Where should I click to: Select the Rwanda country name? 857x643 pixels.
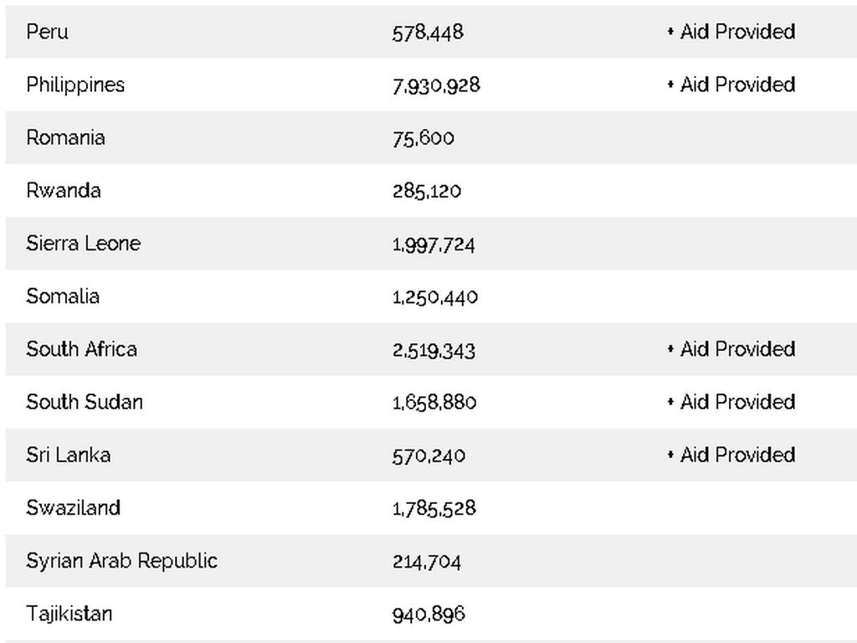(x=64, y=190)
